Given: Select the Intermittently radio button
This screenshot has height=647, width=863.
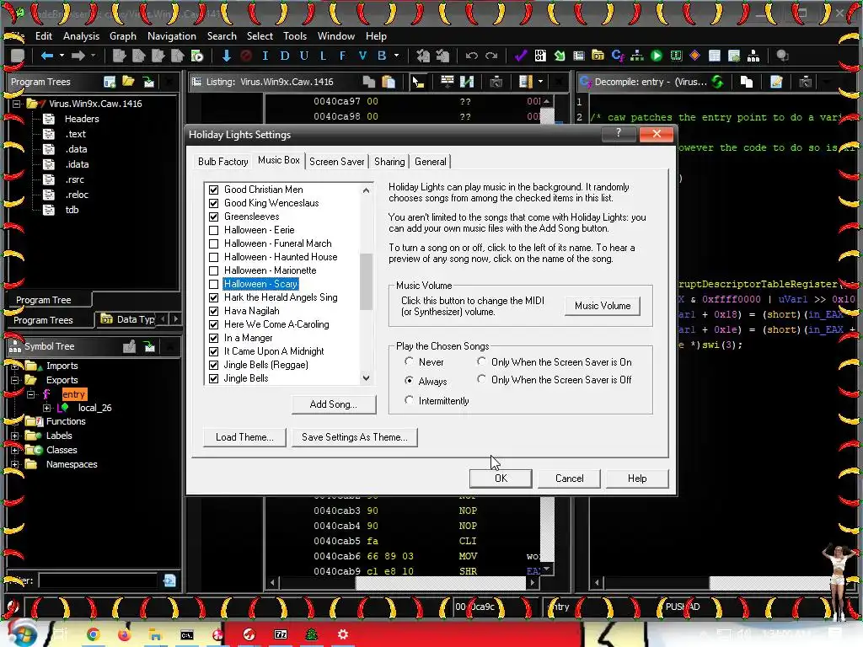Looking at the screenshot, I should coord(409,400).
